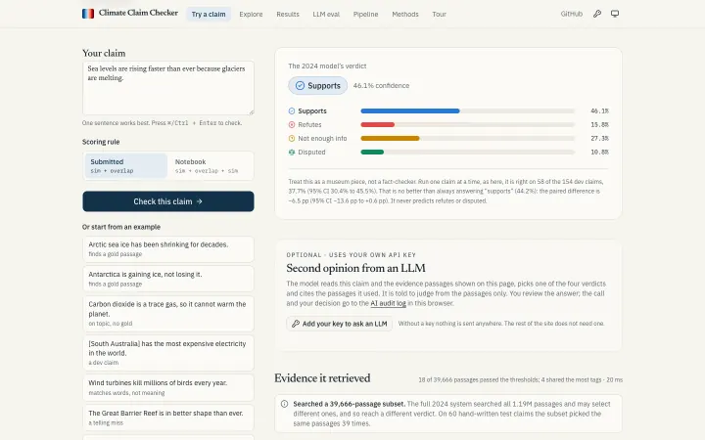
Task: Start the Tour from the nav bar
Action: [440, 14]
